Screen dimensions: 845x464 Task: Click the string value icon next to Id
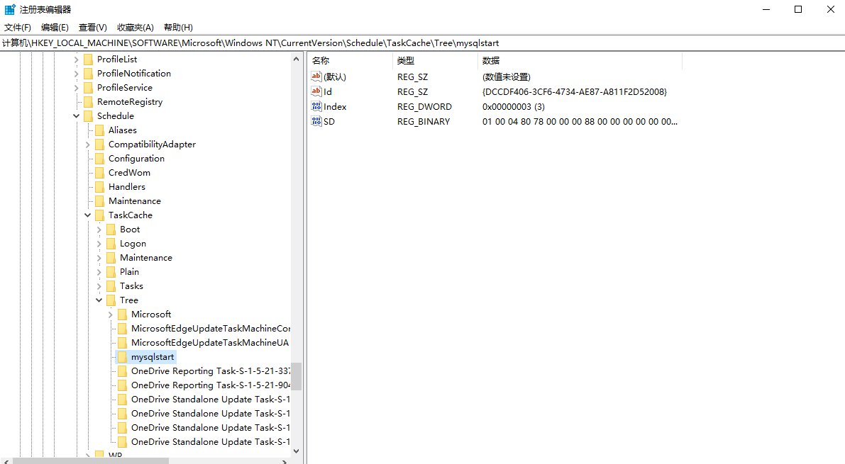point(317,91)
